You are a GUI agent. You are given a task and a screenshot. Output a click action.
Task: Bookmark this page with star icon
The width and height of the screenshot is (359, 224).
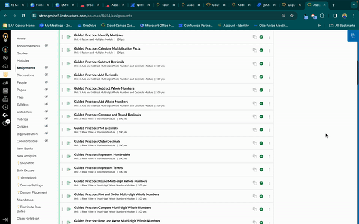point(291,16)
